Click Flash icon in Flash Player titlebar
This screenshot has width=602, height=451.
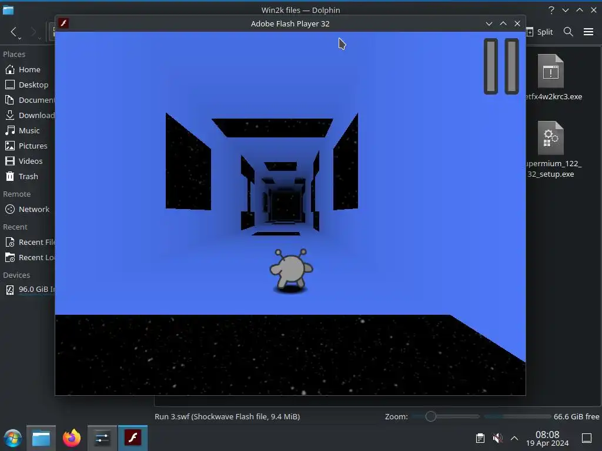[x=63, y=23]
